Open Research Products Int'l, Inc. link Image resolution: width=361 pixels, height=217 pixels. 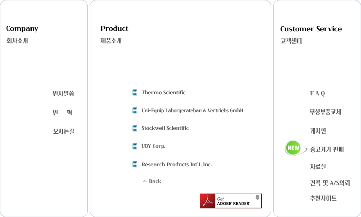coord(176,165)
